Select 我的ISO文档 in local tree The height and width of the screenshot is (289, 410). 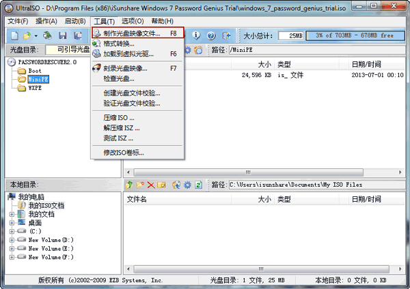click(x=46, y=206)
